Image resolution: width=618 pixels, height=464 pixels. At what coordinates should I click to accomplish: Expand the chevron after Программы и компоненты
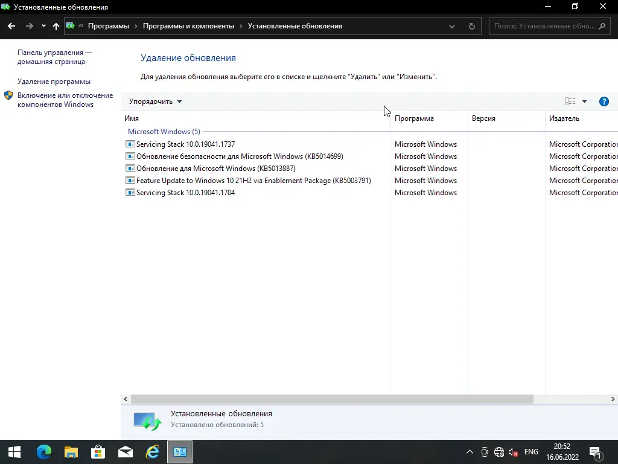click(x=241, y=26)
